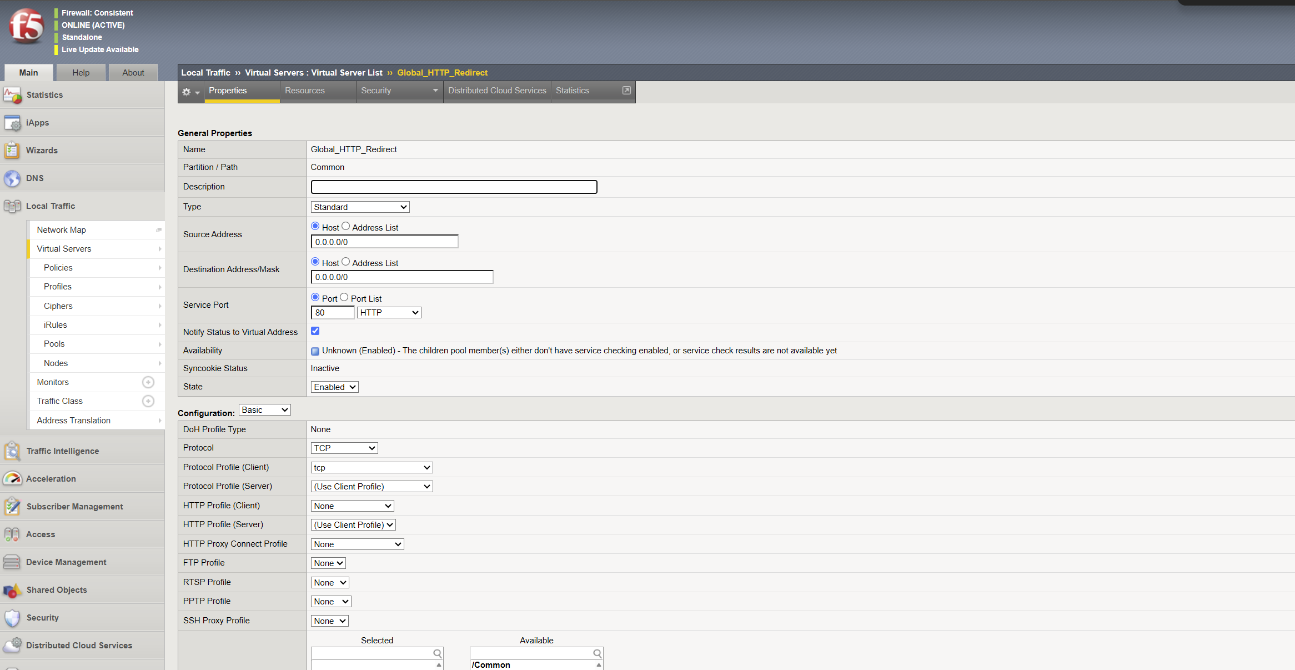Click the Service Port number field
This screenshot has height=670, width=1295.
click(332, 313)
